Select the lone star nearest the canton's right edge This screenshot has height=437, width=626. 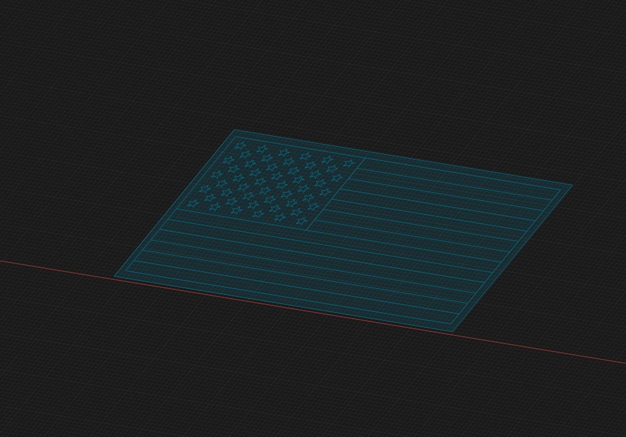348,163
